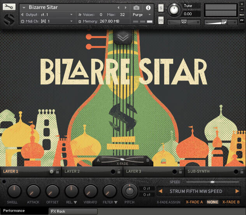Screen dimensions: 246x215
Task: Select next strum preset with right arrow
Action: 237,191
